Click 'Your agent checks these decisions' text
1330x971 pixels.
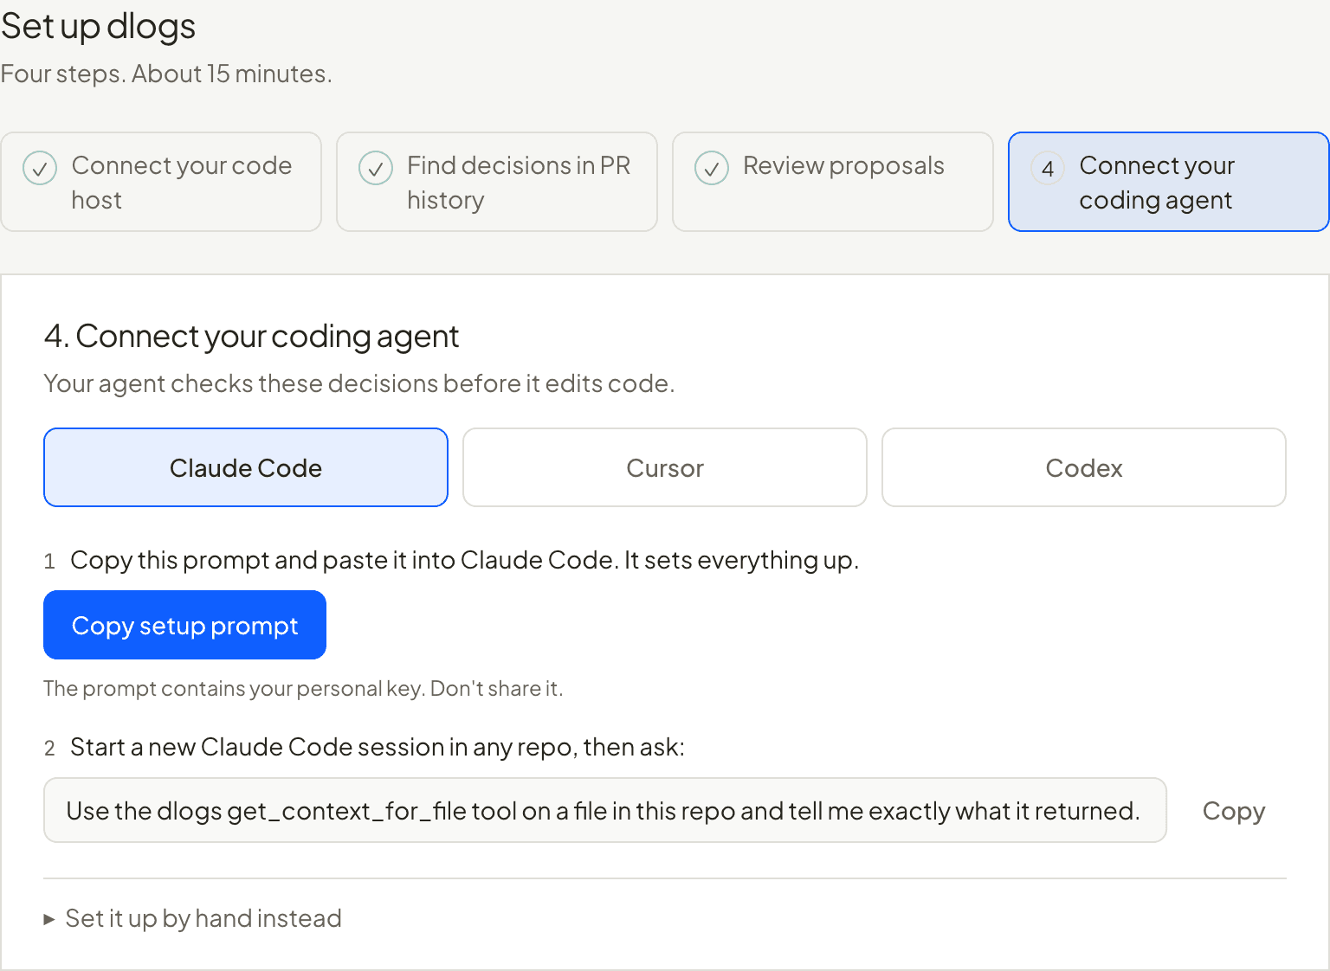pos(359,383)
